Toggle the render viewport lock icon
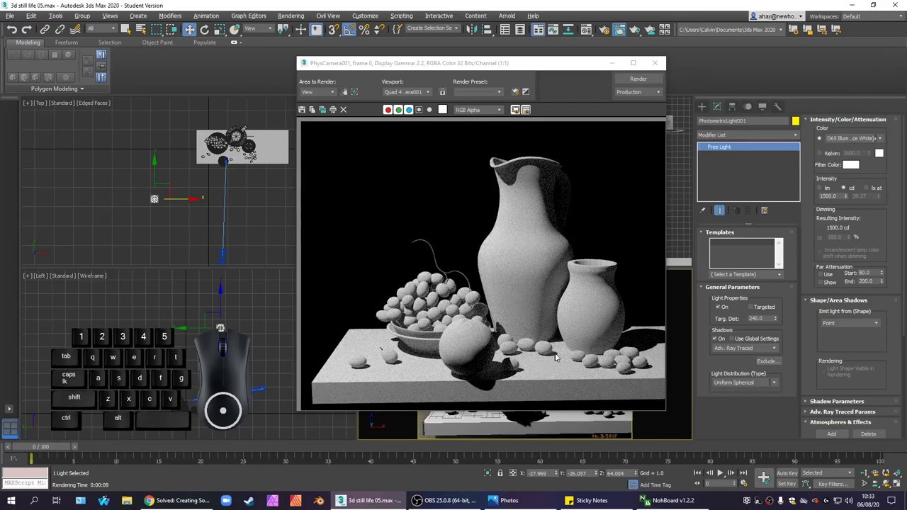 tap(442, 92)
